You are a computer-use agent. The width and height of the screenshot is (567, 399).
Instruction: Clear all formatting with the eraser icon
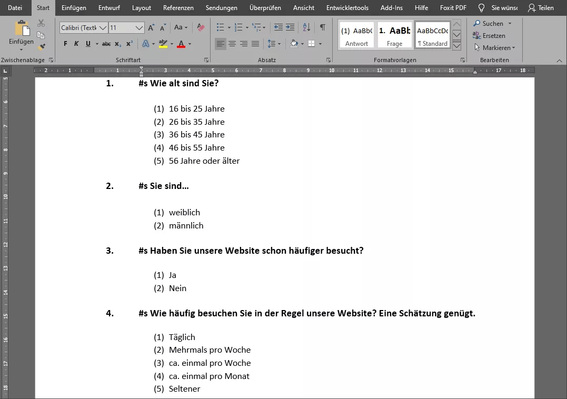(x=201, y=27)
